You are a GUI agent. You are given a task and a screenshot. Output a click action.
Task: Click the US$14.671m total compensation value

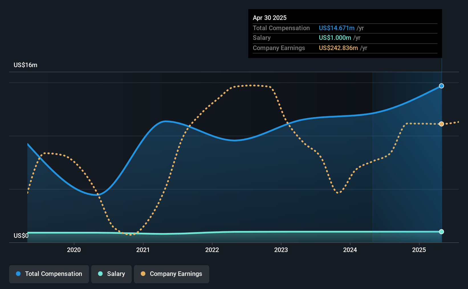point(337,28)
